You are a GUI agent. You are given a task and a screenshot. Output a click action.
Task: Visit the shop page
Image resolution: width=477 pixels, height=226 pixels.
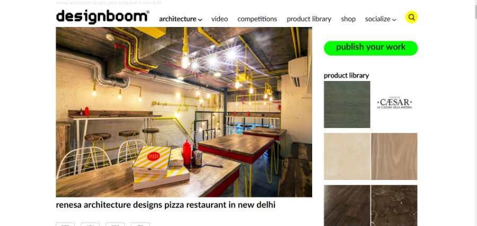pyautogui.click(x=348, y=19)
